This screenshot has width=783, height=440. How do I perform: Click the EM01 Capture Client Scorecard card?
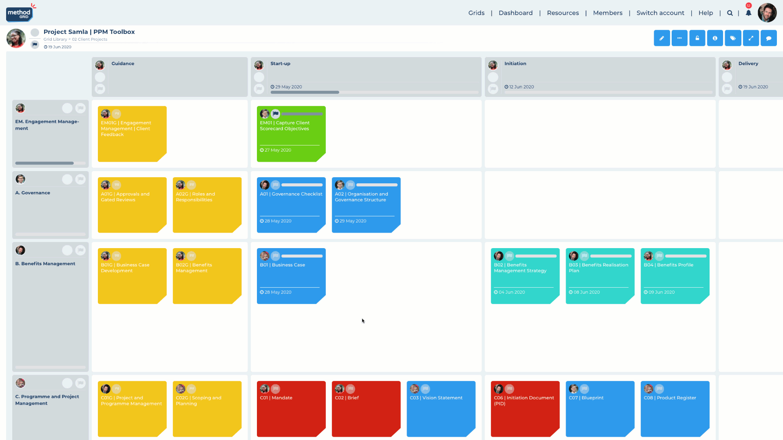click(291, 134)
